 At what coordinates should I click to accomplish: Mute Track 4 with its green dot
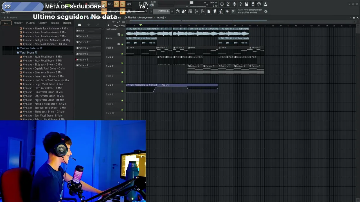tap(122, 63)
